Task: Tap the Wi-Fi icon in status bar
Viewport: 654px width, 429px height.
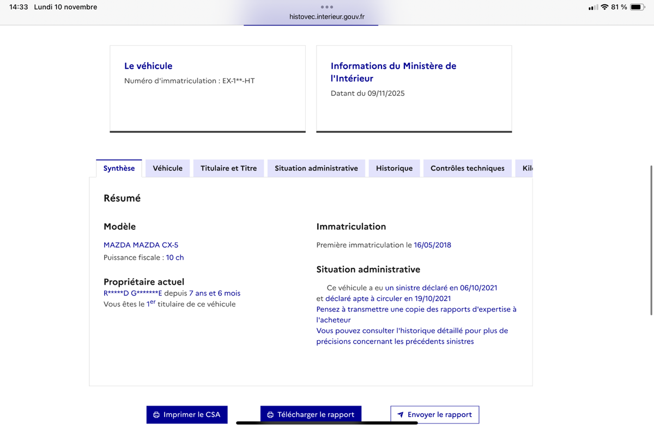Action: [604, 7]
